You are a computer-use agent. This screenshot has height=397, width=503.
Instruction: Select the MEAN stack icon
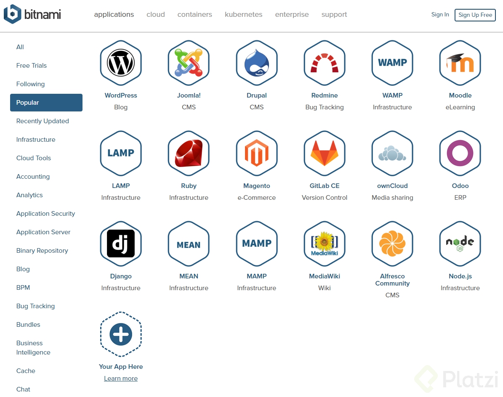[189, 243]
